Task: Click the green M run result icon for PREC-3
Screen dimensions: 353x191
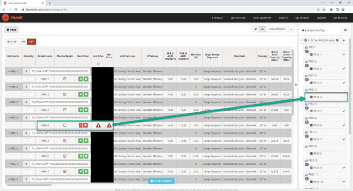Action: [x=80, y=110]
